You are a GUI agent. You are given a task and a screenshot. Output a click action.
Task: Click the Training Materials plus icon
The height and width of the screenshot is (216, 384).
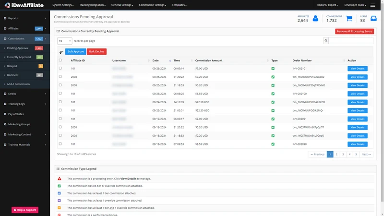5,145
